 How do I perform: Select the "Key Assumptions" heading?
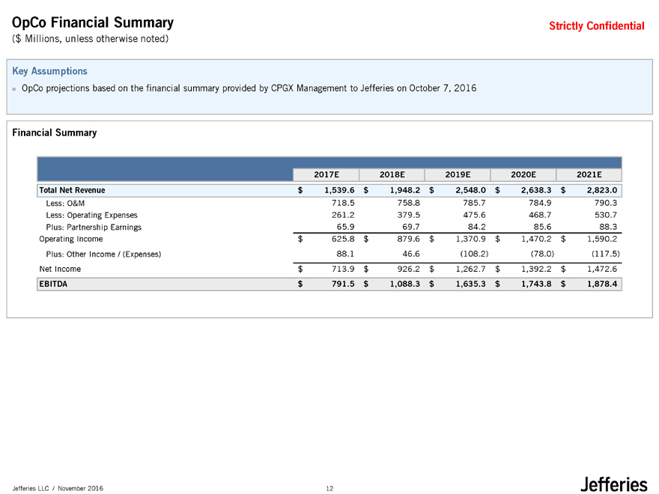[50, 71]
